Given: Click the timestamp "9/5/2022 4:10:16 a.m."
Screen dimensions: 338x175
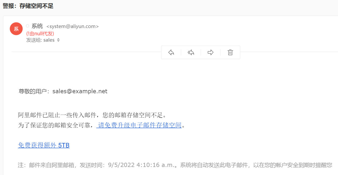Looking at the screenshot, I should (141, 165).
